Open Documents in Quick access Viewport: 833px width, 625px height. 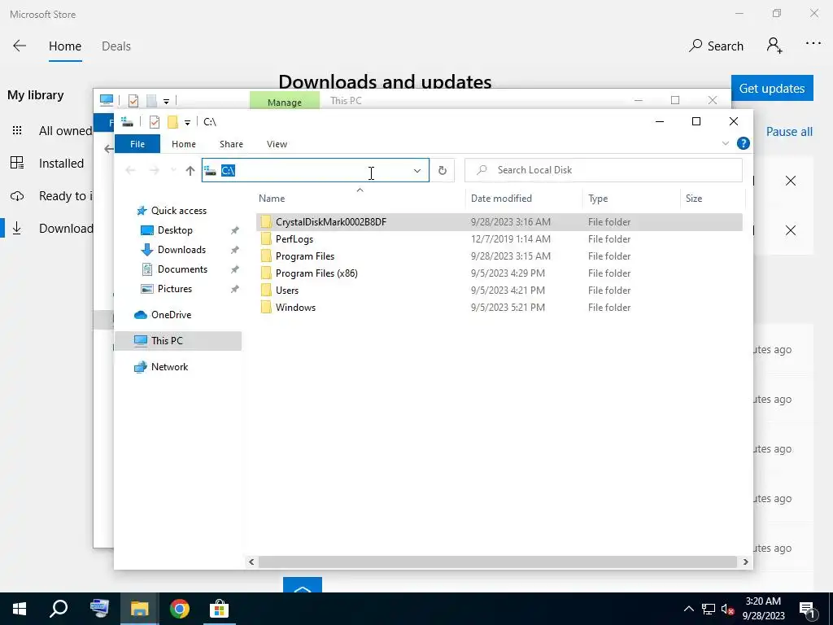point(182,269)
